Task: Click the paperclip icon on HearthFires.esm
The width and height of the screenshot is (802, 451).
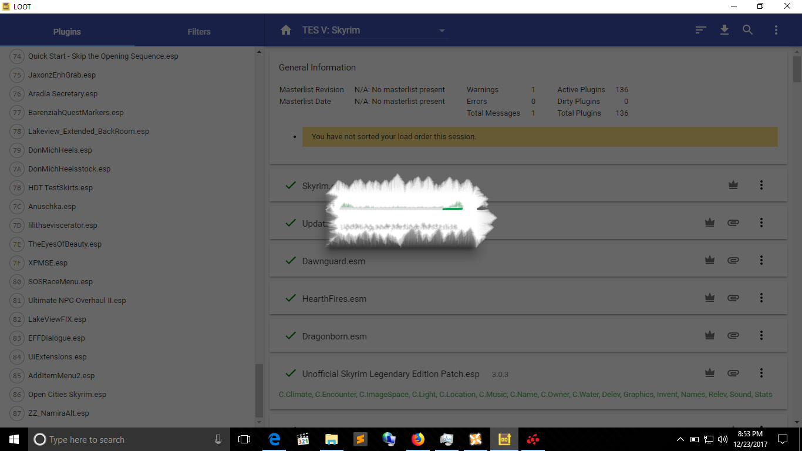Action: point(733,298)
